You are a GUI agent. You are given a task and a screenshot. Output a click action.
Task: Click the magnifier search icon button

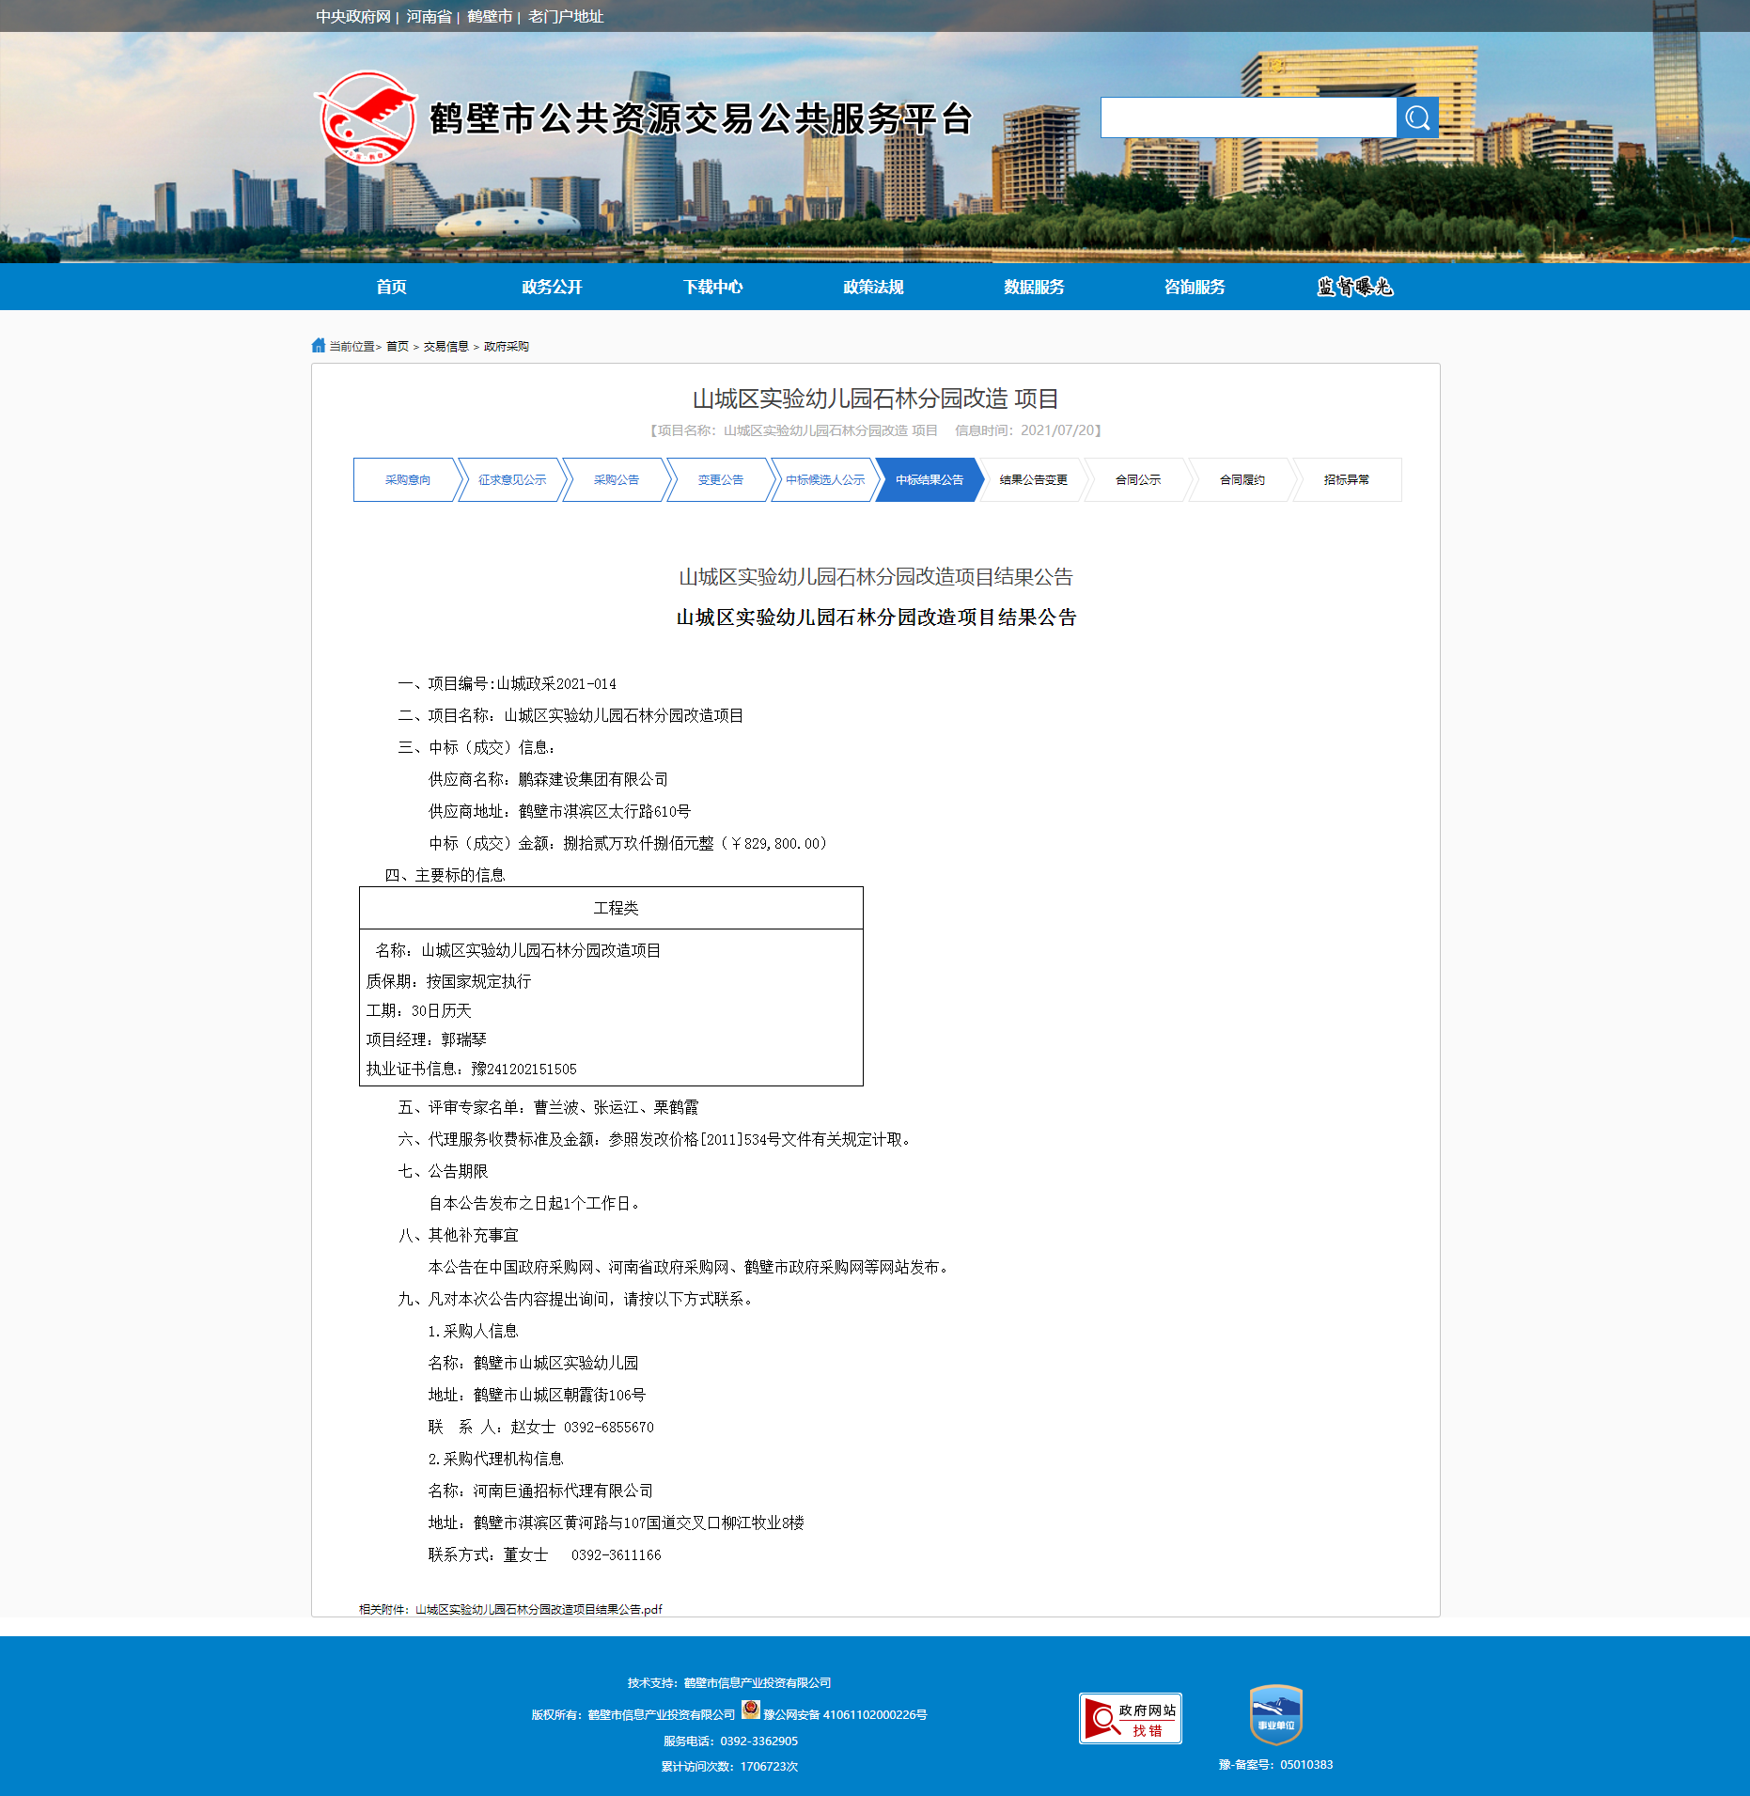point(1416,118)
